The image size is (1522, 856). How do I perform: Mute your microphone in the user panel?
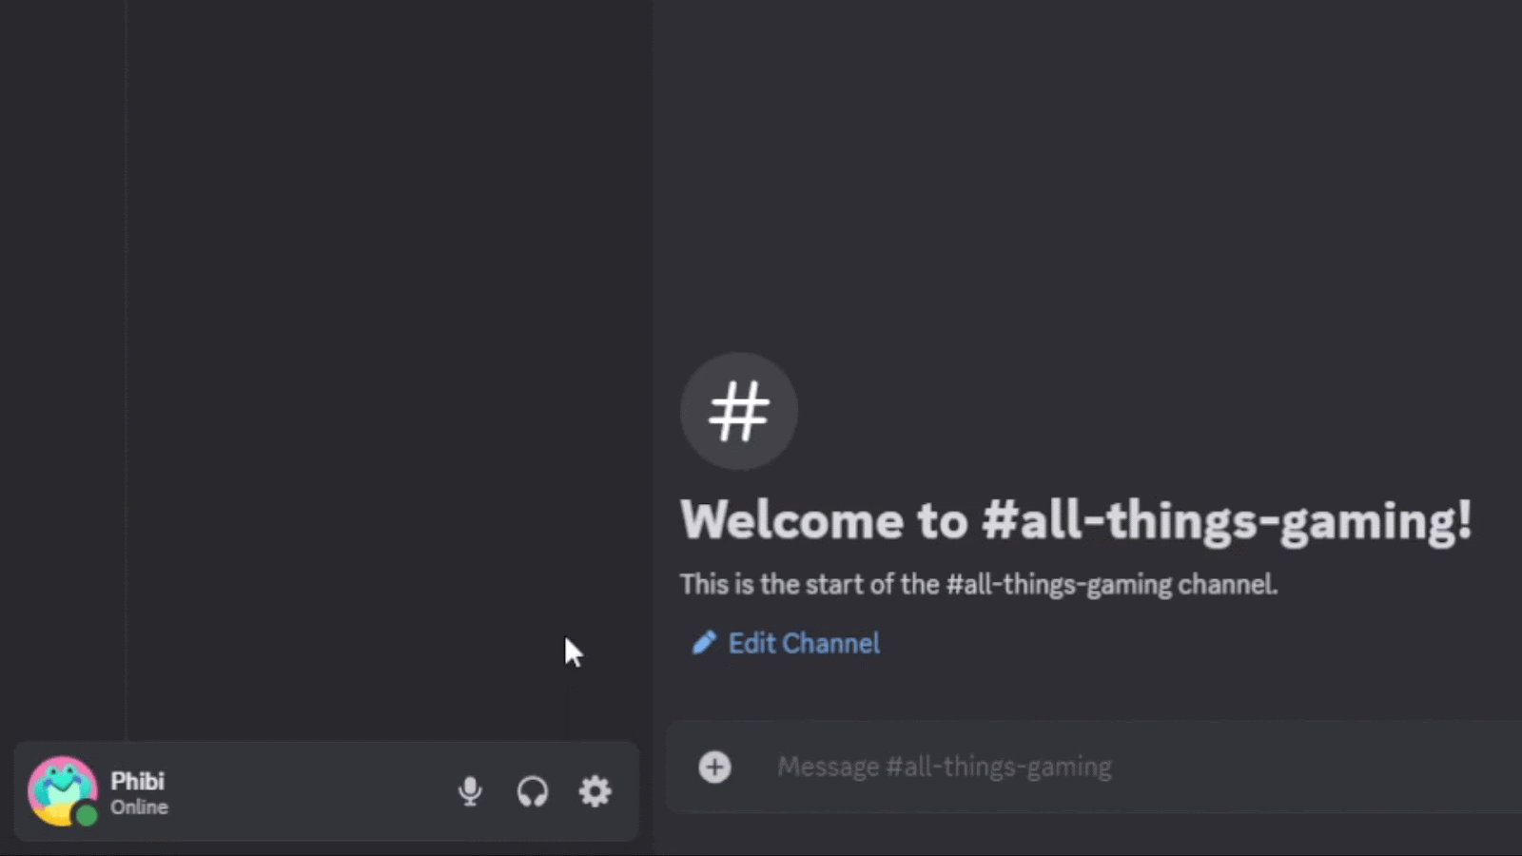click(471, 791)
